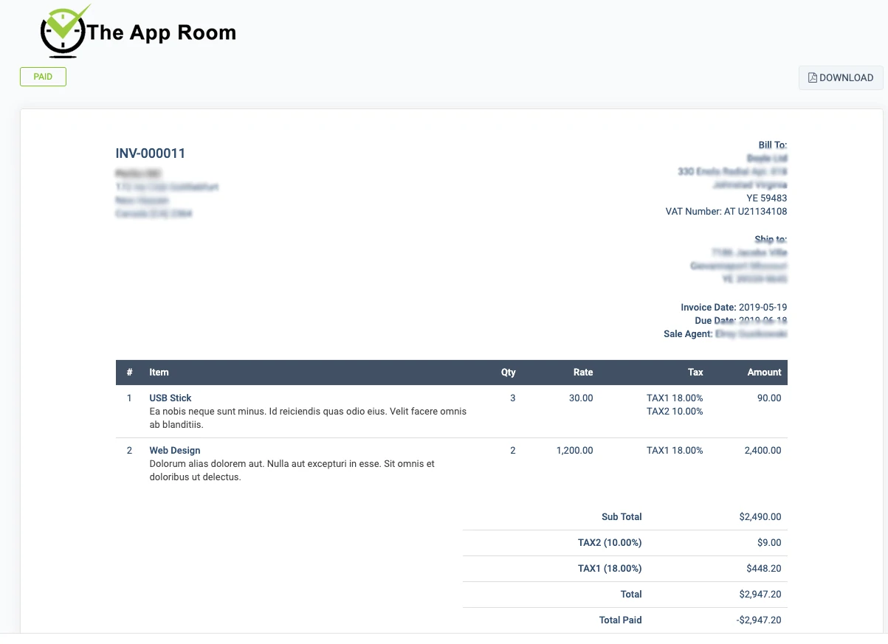888x644 pixels.
Task: Download the invoice as PDF
Action: [x=841, y=77]
